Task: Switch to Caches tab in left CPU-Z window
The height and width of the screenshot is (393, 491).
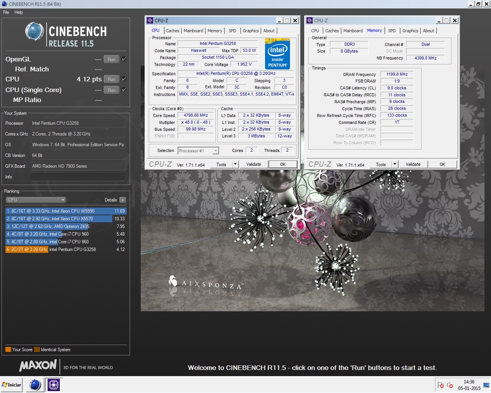Action: (173, 31)
